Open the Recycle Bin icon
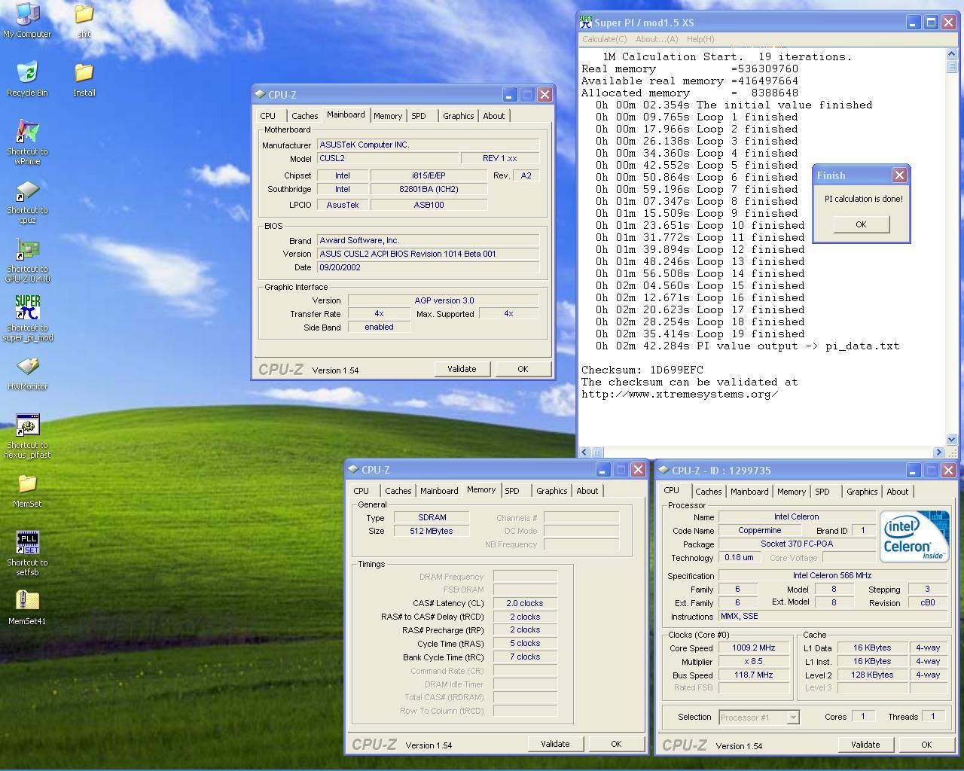 click(x=27, y=72)
